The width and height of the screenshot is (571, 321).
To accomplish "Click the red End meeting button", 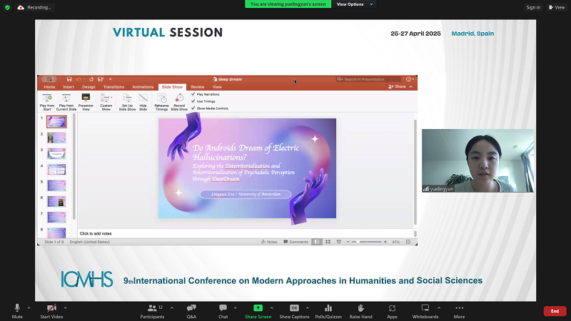I will pos(555,311).
